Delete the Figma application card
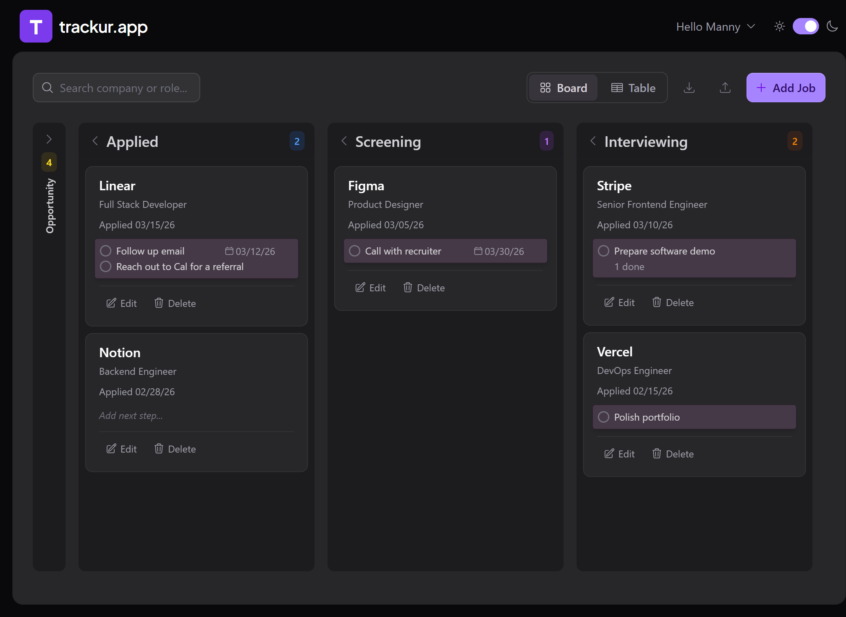The width and height of the screenshot is (846, 617). click(424, 288)
